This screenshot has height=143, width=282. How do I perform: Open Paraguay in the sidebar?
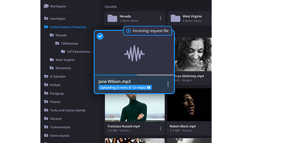[x=57, y=93]
